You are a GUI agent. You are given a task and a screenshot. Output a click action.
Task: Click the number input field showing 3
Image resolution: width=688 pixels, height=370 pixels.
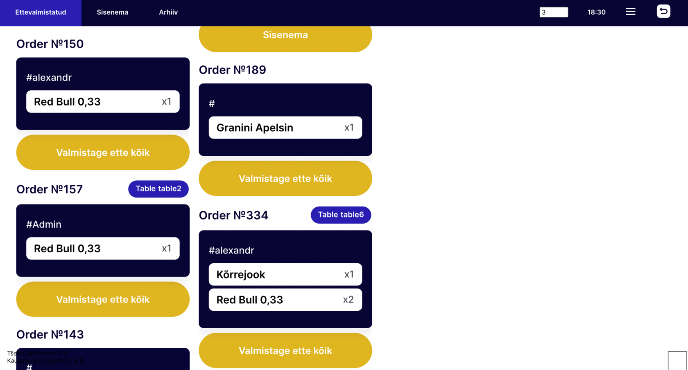point(553,12)
